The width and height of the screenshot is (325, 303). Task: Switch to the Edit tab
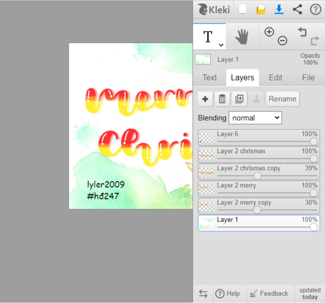point(275,78)
